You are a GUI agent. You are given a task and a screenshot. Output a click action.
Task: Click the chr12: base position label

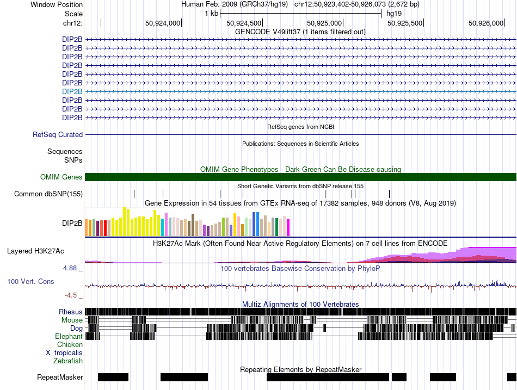point(73,23)
